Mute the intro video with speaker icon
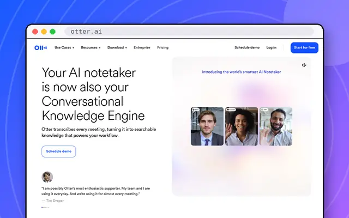This screenshot has width=349, height=218. [304, 65]
